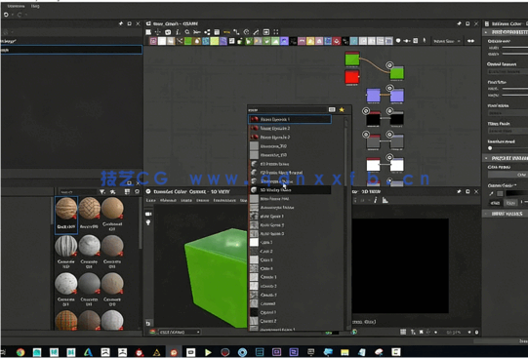Image resolution: width=528 pixels, height=358 pixels.
Task: Click the blue letter A taskbar icon
Action: pyautogui.click(x=88, y=352)
